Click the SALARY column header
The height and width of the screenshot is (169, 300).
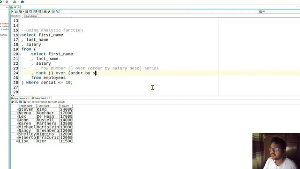(x=66, y=106)
